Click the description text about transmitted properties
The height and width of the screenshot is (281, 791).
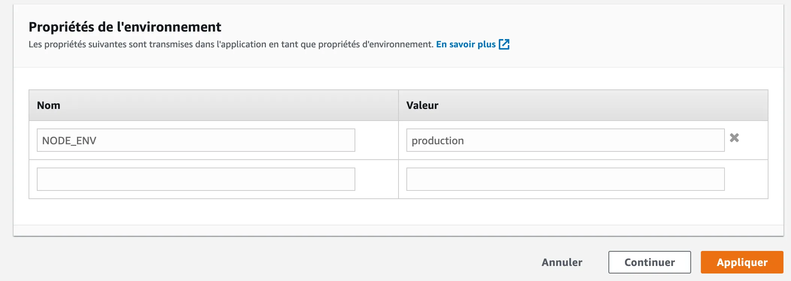pos(231,44)
